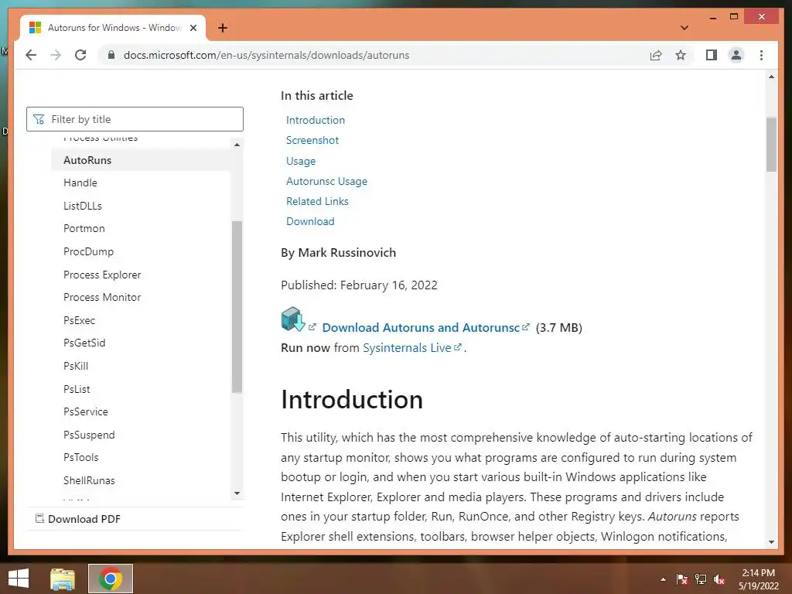This screenshot has height=594, width=792.
Task: Click page scroll up arrow
Action: tap(771, 77)
